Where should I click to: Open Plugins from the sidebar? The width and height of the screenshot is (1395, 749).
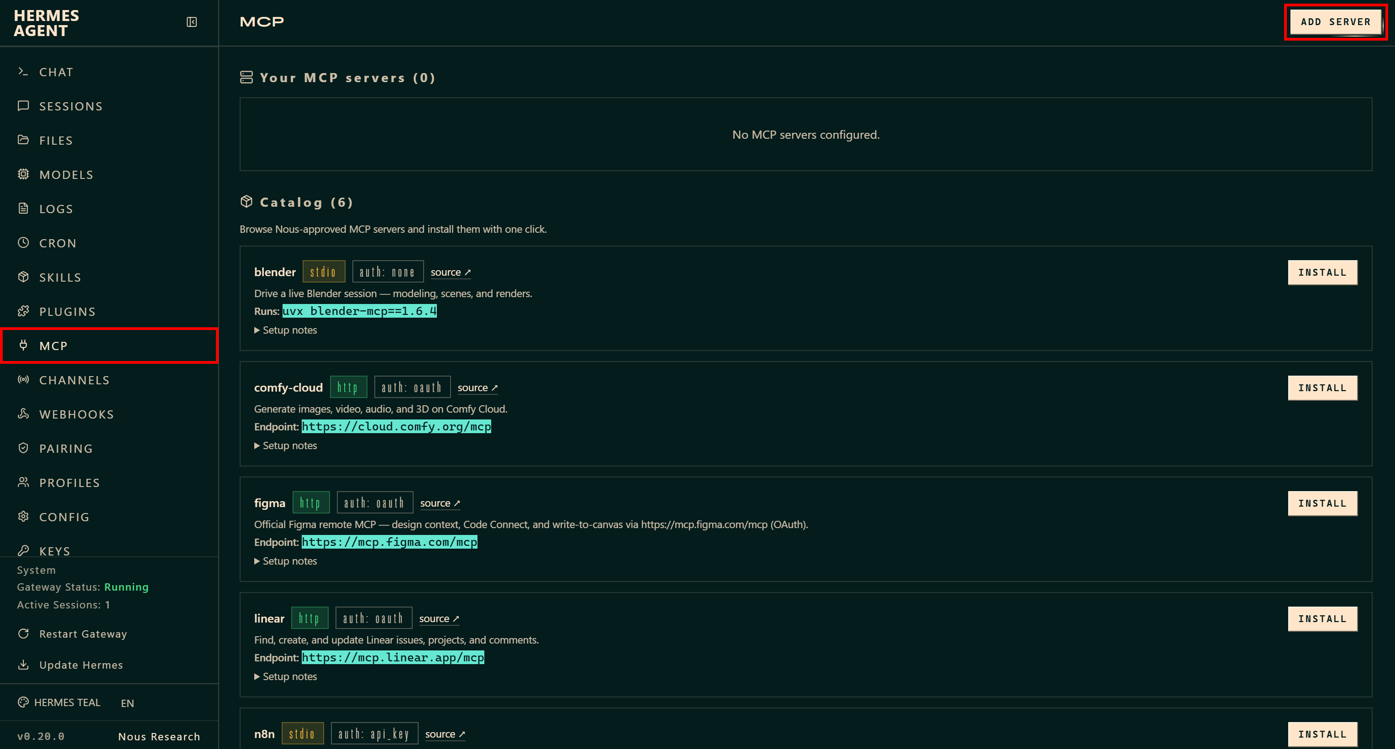(109, 311)
